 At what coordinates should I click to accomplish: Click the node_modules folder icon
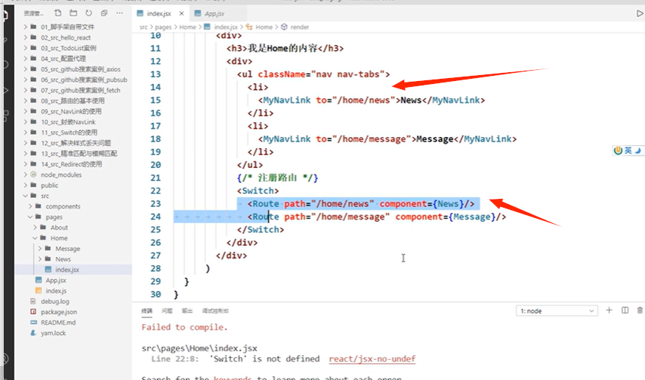[33, 175]
